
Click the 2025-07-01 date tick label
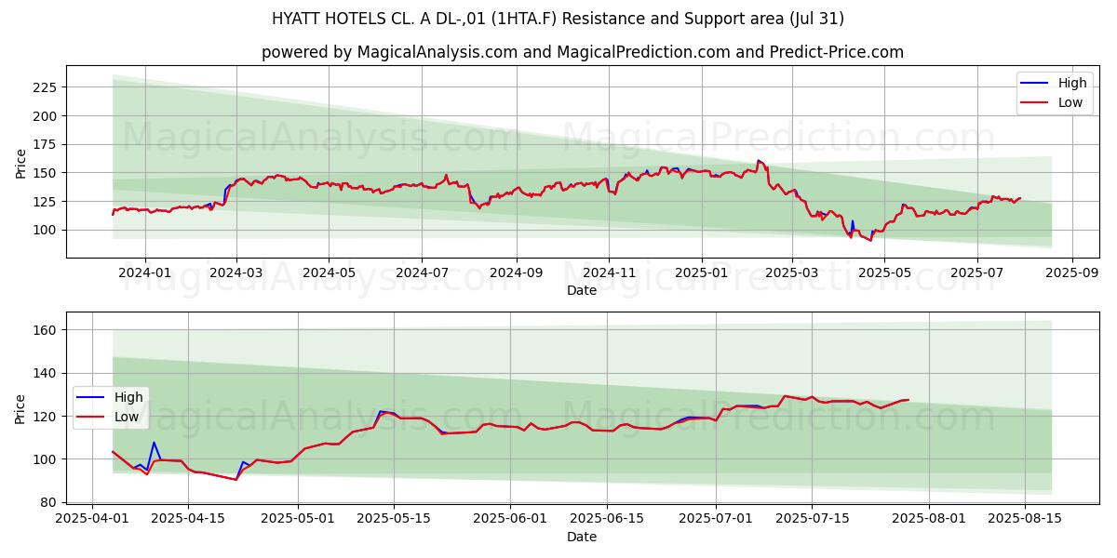point(716,519)
